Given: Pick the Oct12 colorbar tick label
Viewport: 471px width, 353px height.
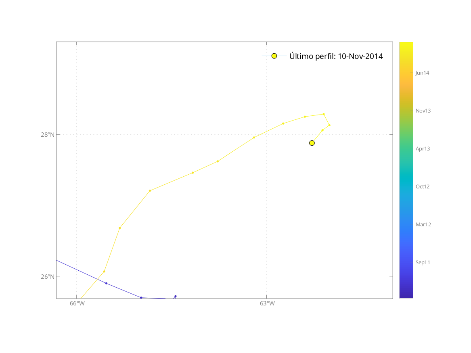Looking at the screenshot, I should click(423, 186).
